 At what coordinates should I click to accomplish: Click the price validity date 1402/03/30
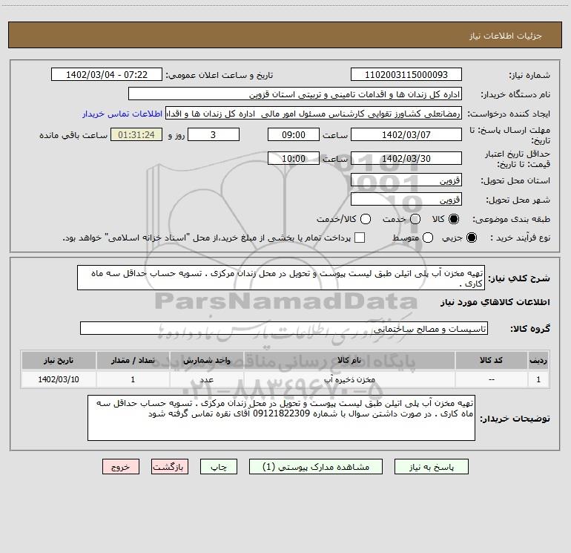point(406,158)
